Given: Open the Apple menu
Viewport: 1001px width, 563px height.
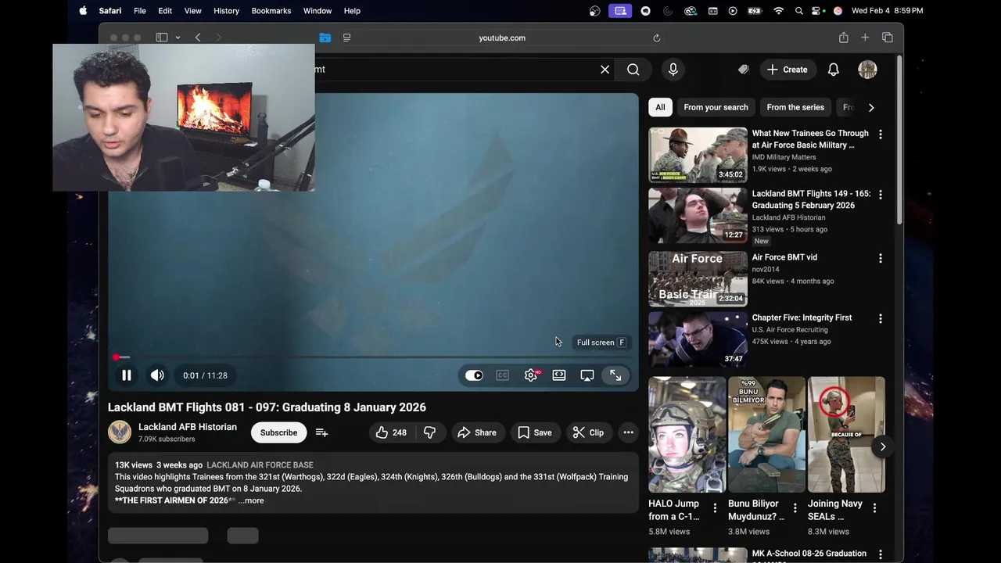Looking at the screenshot, I should 83,11.
